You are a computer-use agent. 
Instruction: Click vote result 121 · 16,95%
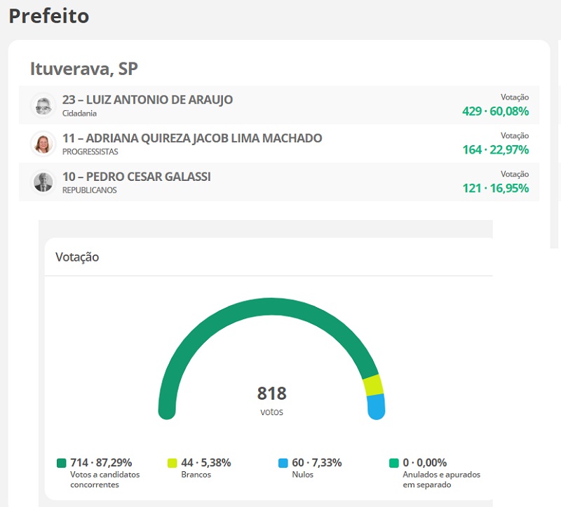496,188
